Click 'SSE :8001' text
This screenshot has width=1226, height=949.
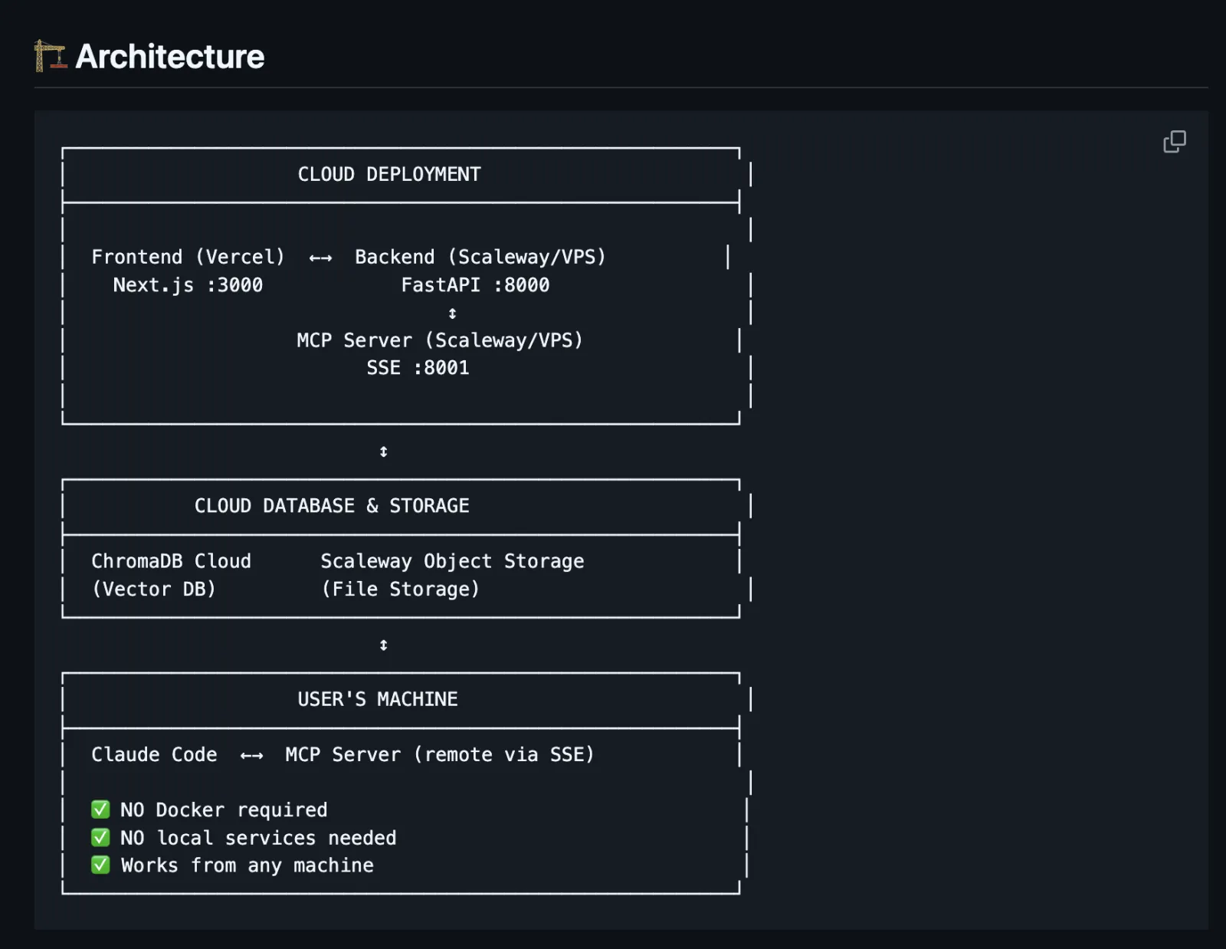[x=418, y=368]
